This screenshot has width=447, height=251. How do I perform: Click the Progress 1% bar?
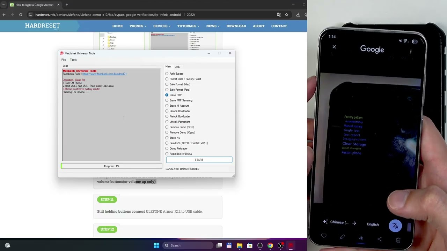pyautogui.click(x=111, y=166)
